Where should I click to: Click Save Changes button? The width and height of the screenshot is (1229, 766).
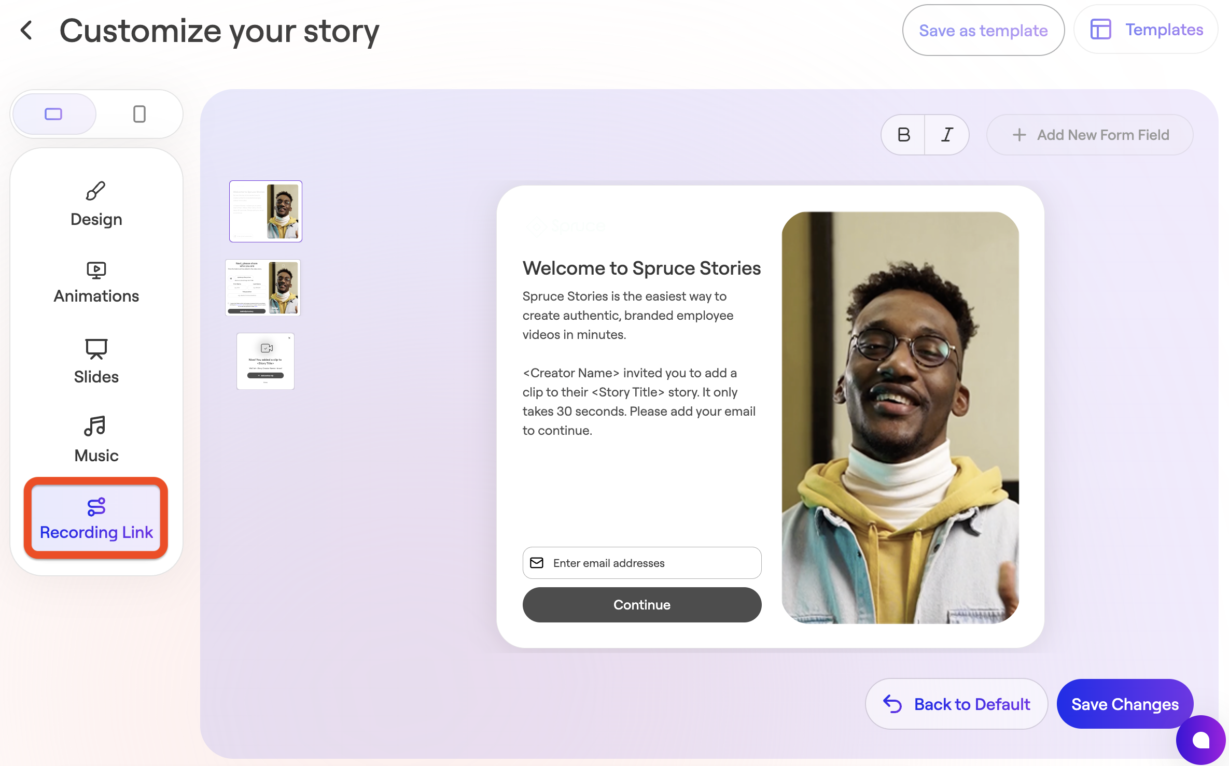click(x=1125, y=704)
